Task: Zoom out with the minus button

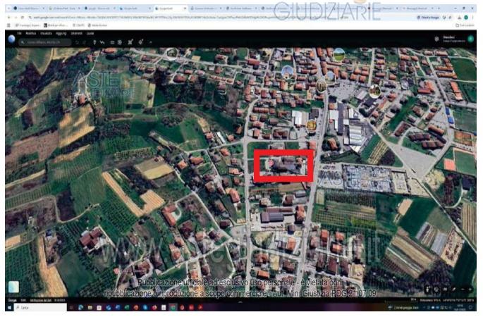Action: 463,290
